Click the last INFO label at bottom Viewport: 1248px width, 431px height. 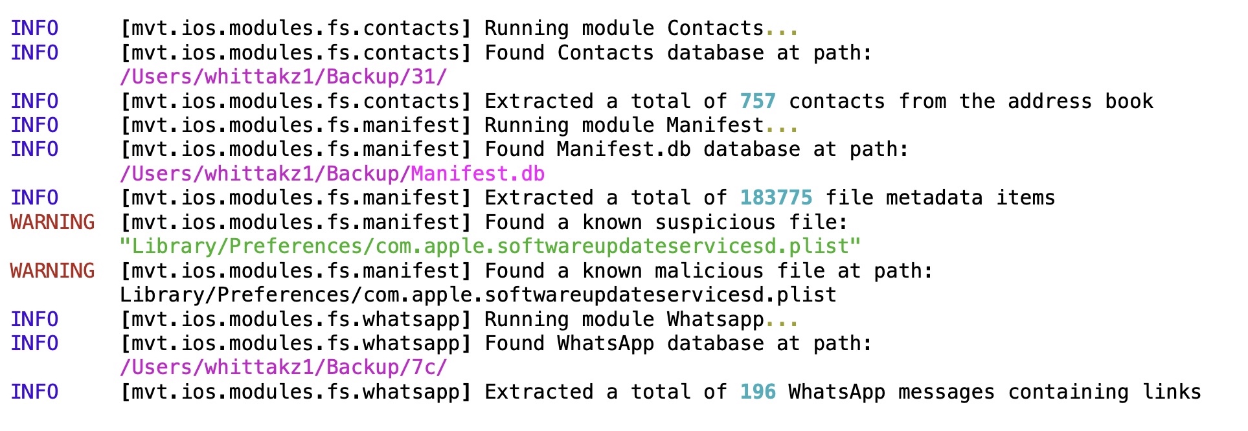34,392
